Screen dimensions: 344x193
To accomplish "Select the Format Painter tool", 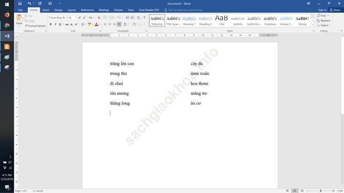I will pos(35,26).
